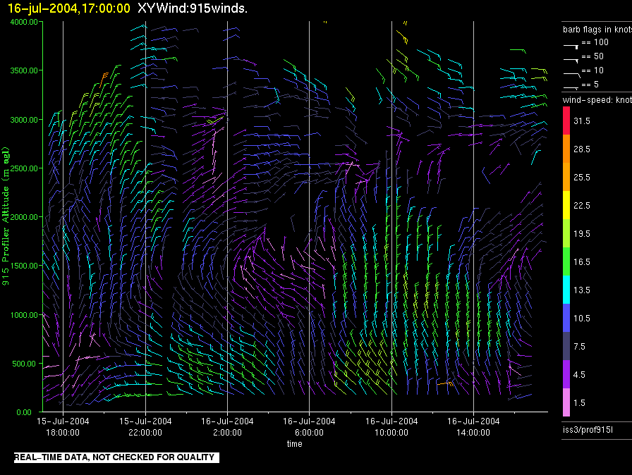Click the real-time data quality warning banner
This screenshot has width=632, height=475.
point(116,457)
